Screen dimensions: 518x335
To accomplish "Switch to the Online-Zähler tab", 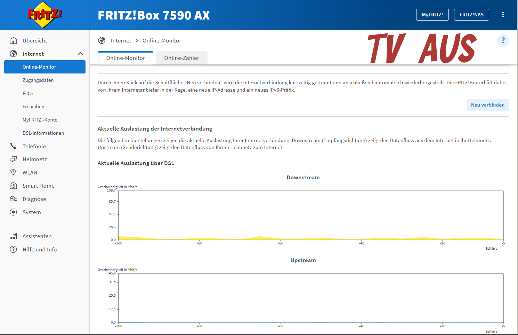I will pyautogui.click(x=181, y=58).
